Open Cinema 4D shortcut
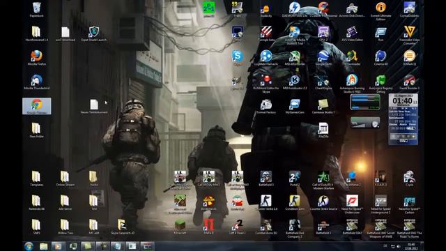The width and height of the screenshot is (446, 251). [381, 58]
